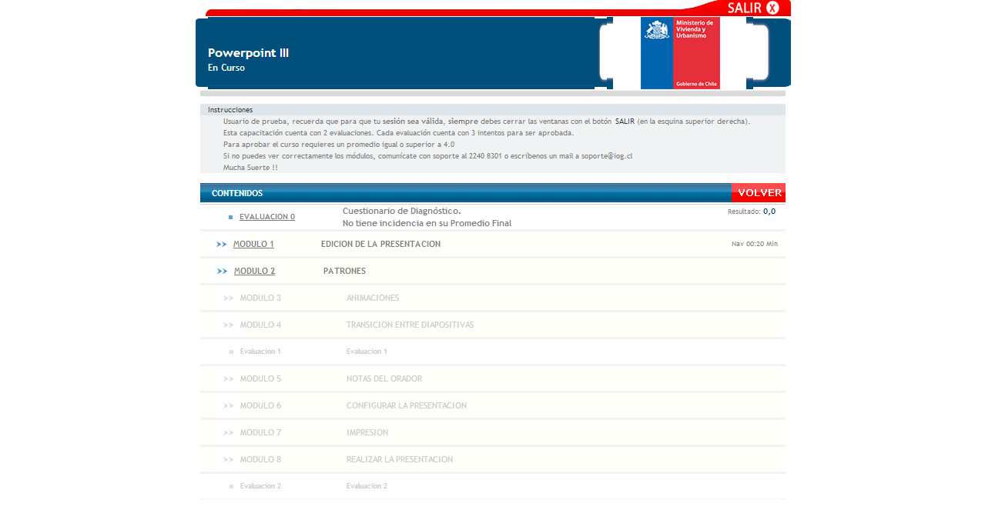This screenshot has width=985, height=510.
Task: Select the greyed-out MODULO 4 label
Action: [260, 325]
